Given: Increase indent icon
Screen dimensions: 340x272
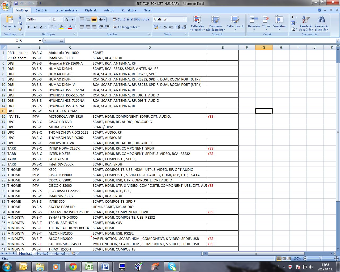Looking at the screenshot, I should coord(107,27).
